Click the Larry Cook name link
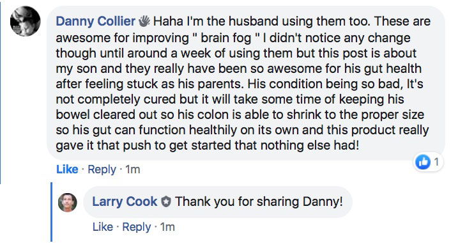Viewport: 458px width, 243px height. coord(125,201)
